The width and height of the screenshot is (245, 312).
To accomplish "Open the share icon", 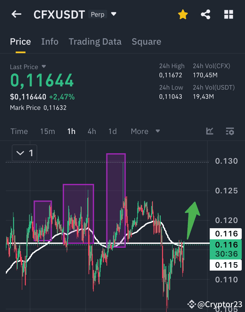I will pos(205,15).
